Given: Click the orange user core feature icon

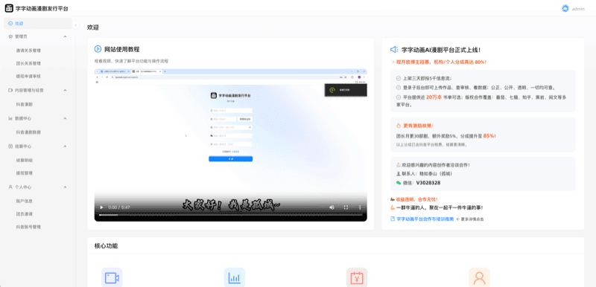Looking at the screenshot, I should (x=479, y=278).
